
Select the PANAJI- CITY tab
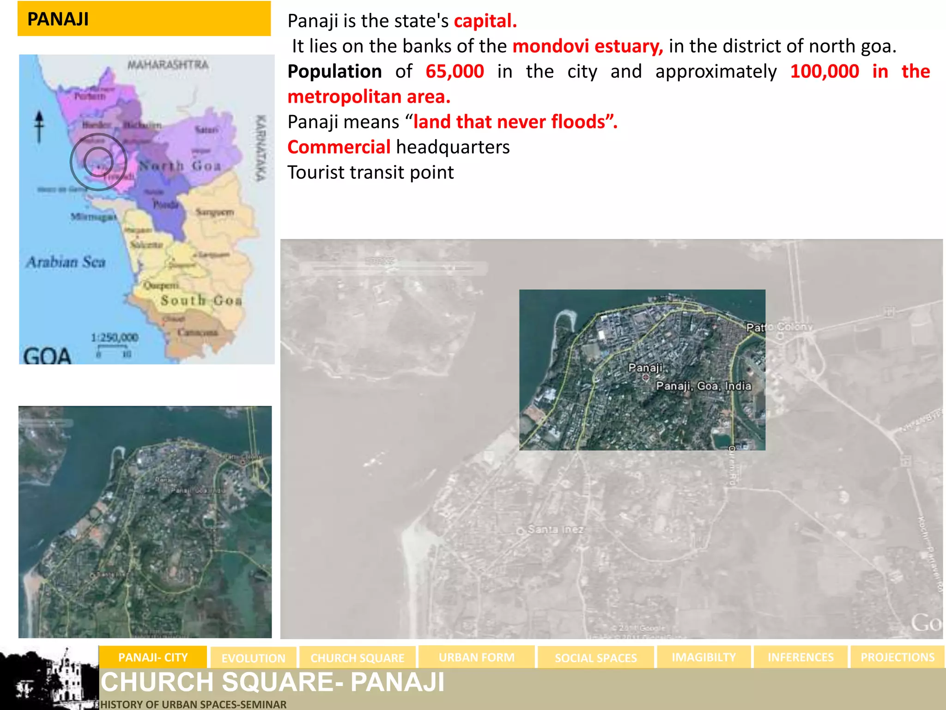(x=153, y=657)
